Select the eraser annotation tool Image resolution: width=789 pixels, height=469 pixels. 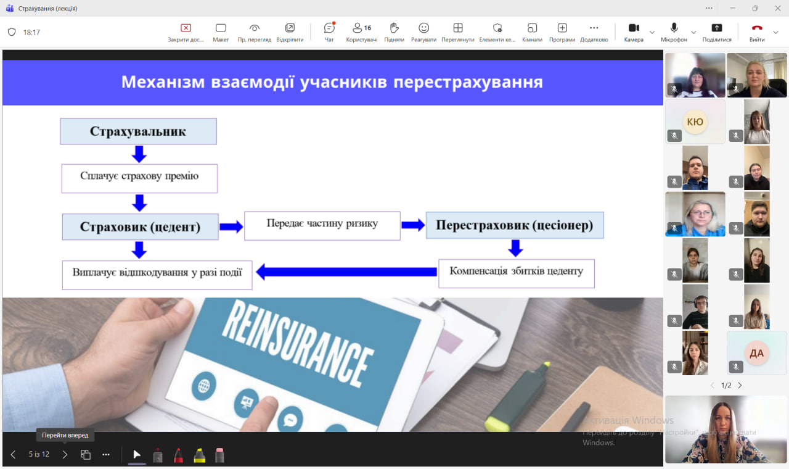[219, 455]
